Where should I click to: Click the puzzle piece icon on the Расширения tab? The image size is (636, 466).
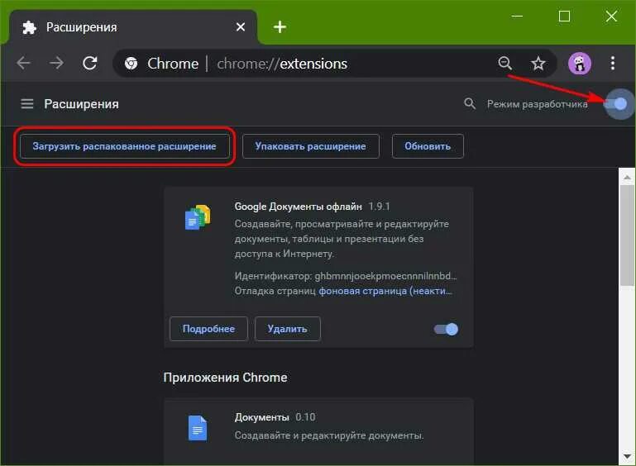(29, 27)
